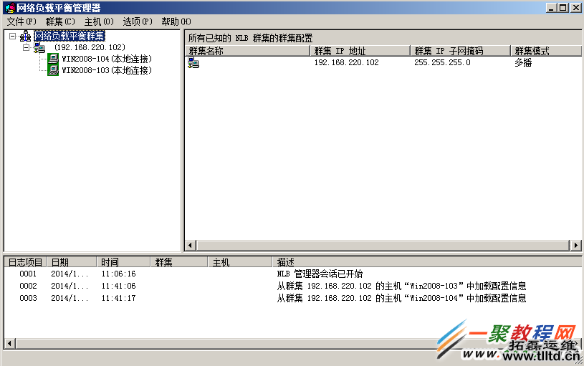Viewport: 584px width, 366px height.
Task: Select host WIN2008-104(本地连接)
Action: (x=107, y=59)
